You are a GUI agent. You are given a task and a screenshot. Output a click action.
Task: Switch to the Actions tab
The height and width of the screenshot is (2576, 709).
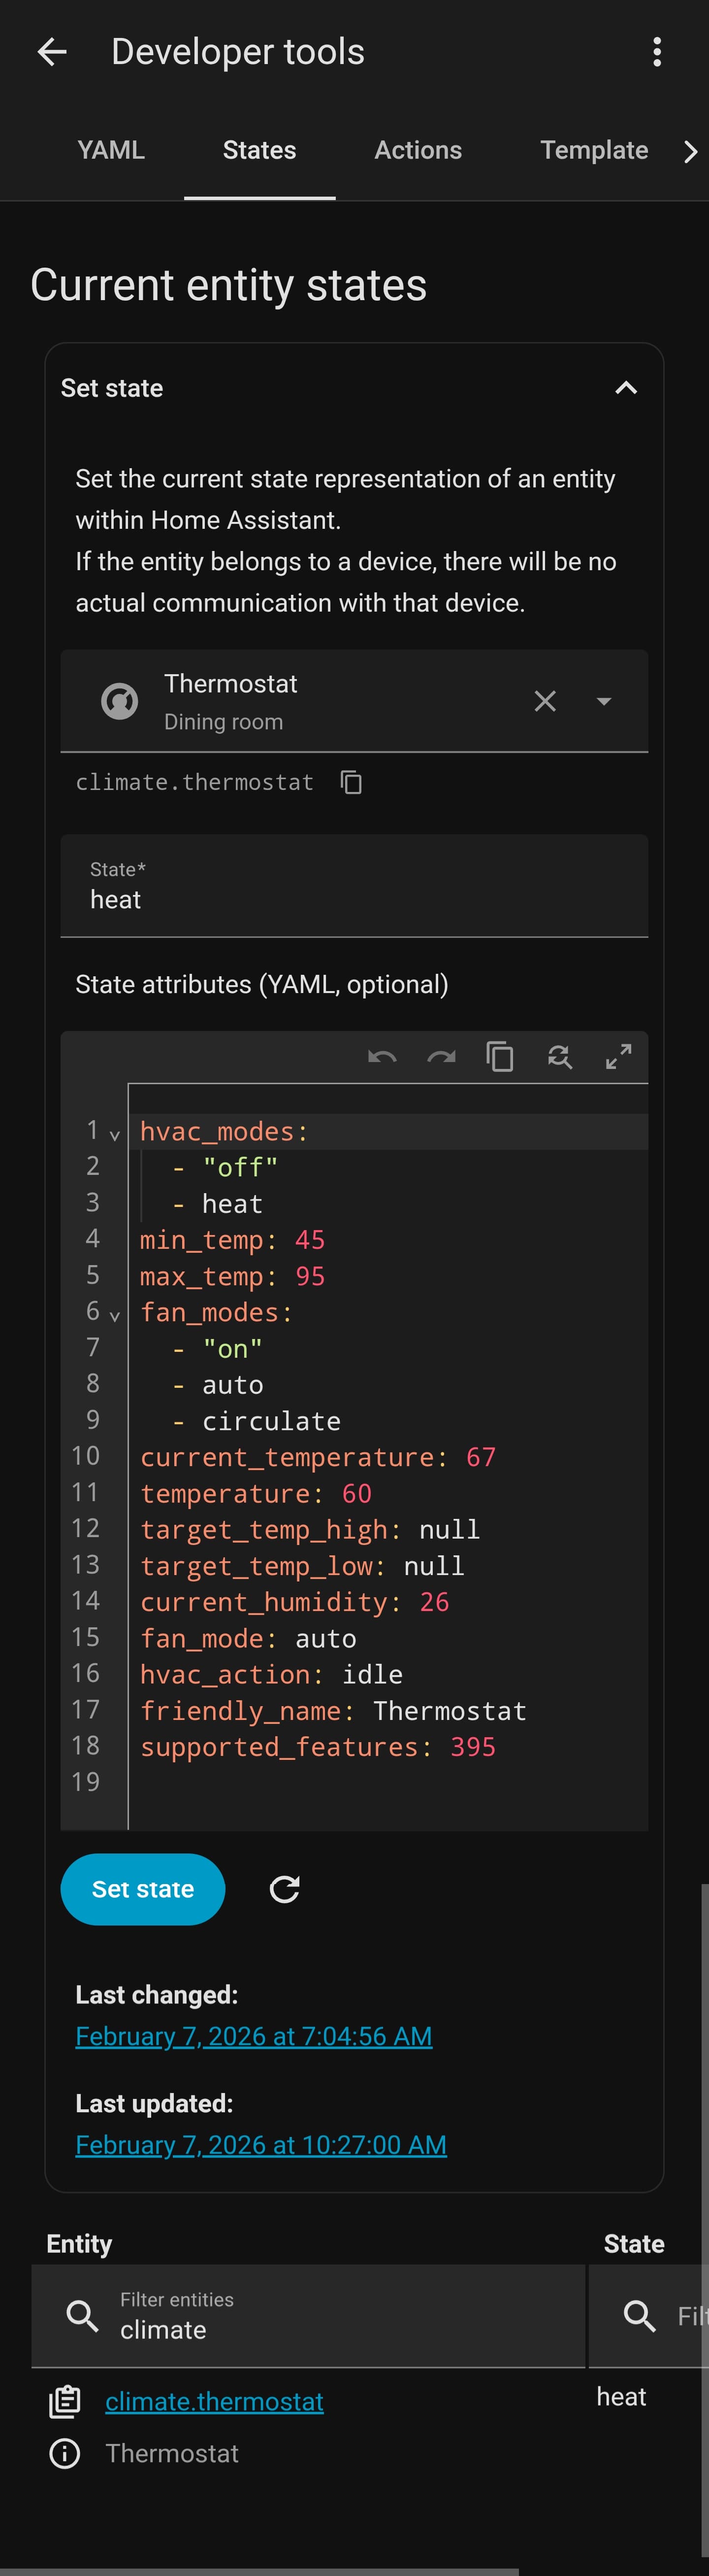coord(418,150)
